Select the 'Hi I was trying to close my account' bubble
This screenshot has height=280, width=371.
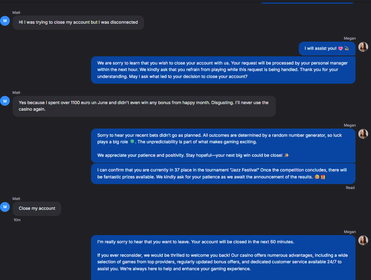tap(78, 22)
